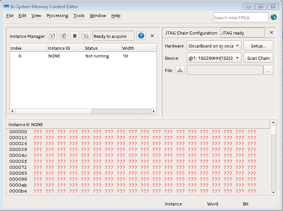Open the File menu
Viewport: 283px width, 211px height.
point(10,16)
